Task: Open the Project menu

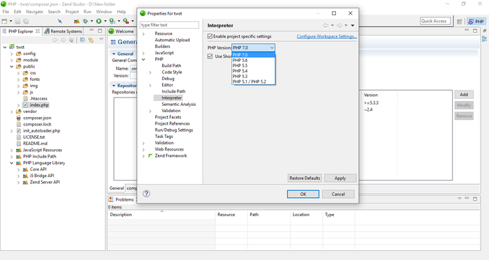Action: (72, 12)
